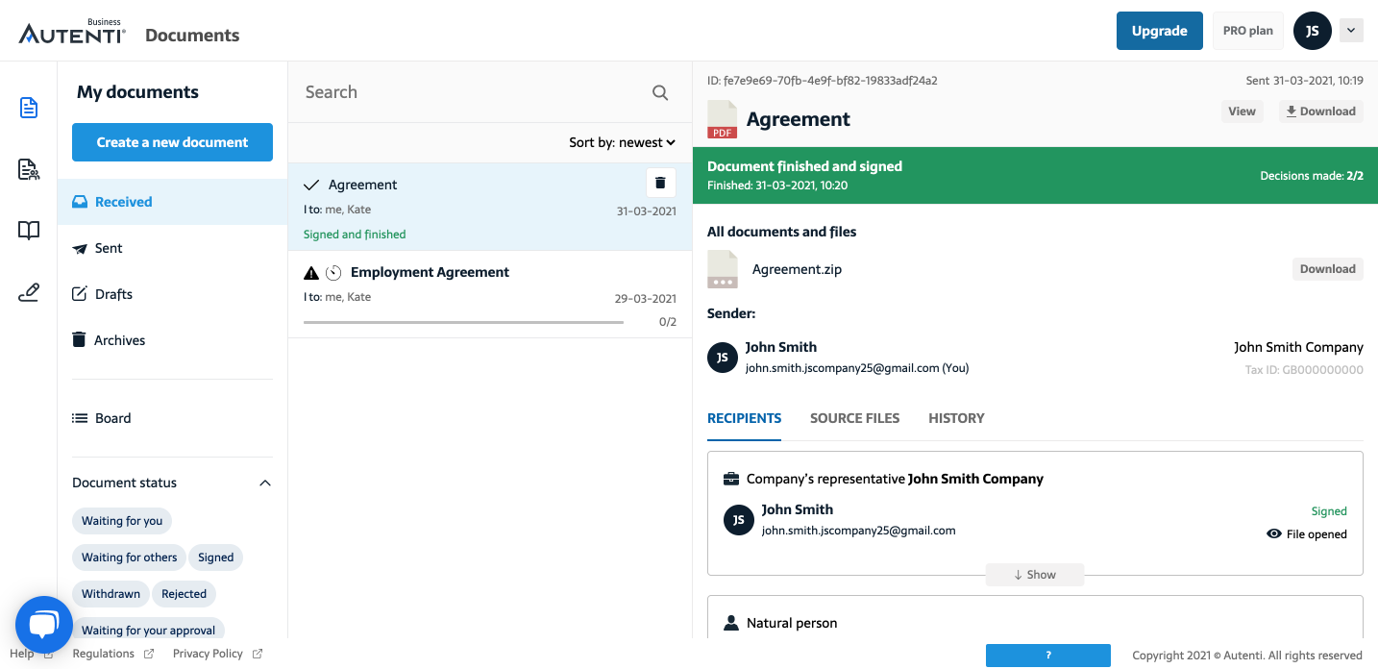Click the warning triangle on Employment Agreement
The width and height of the screenshot is (1378, 669).
click(310, 272)
